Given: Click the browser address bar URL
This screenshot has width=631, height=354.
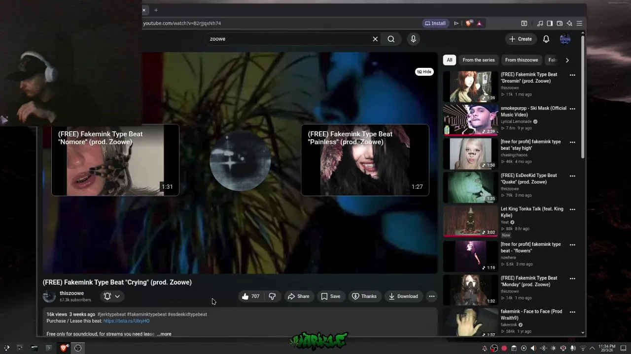Looking at the screenshot, I should point(182,23).
